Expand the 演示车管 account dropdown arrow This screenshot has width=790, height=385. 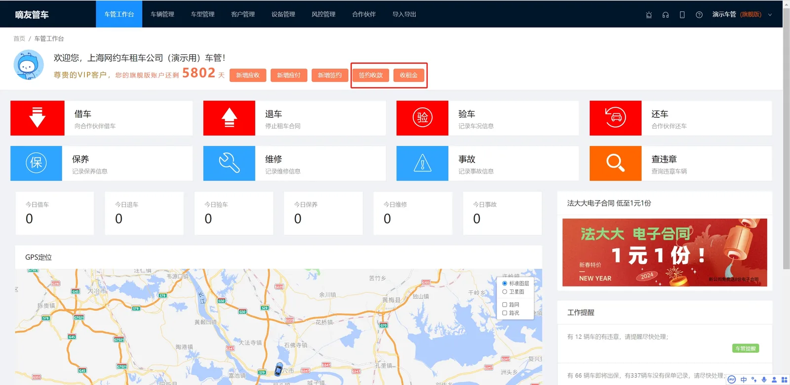point(770,15)
